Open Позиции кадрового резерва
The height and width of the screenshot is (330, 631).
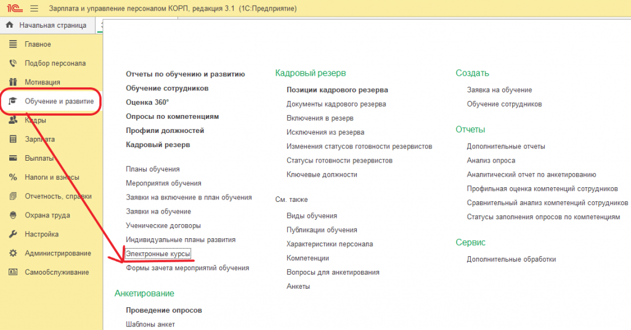(337, 90)
